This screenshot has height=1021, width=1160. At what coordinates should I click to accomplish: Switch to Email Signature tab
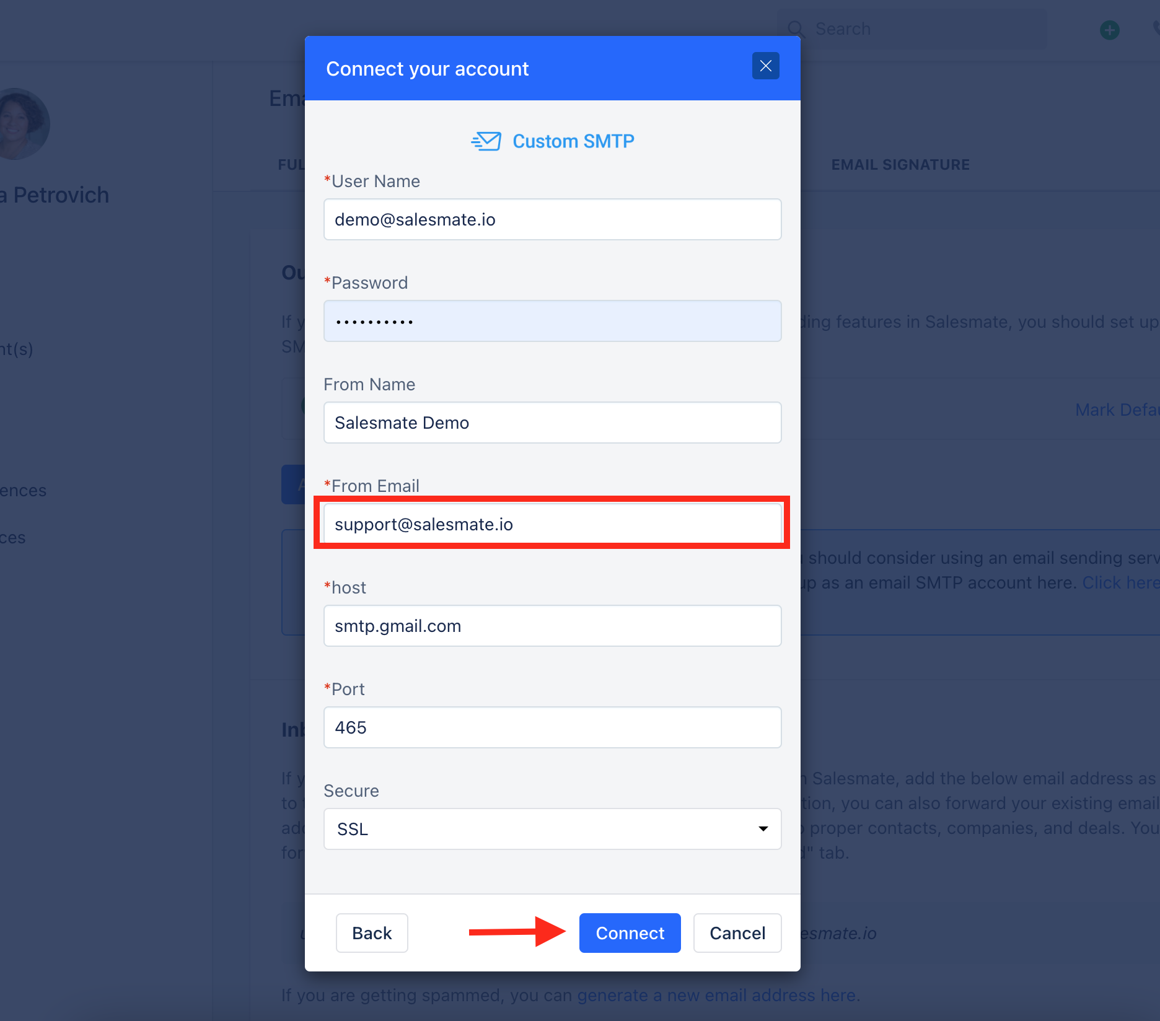[x=900, y=165]
